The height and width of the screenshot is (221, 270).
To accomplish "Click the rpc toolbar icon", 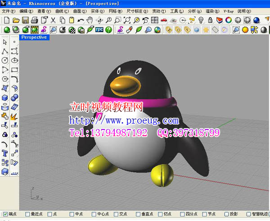I will pos(99,29).
